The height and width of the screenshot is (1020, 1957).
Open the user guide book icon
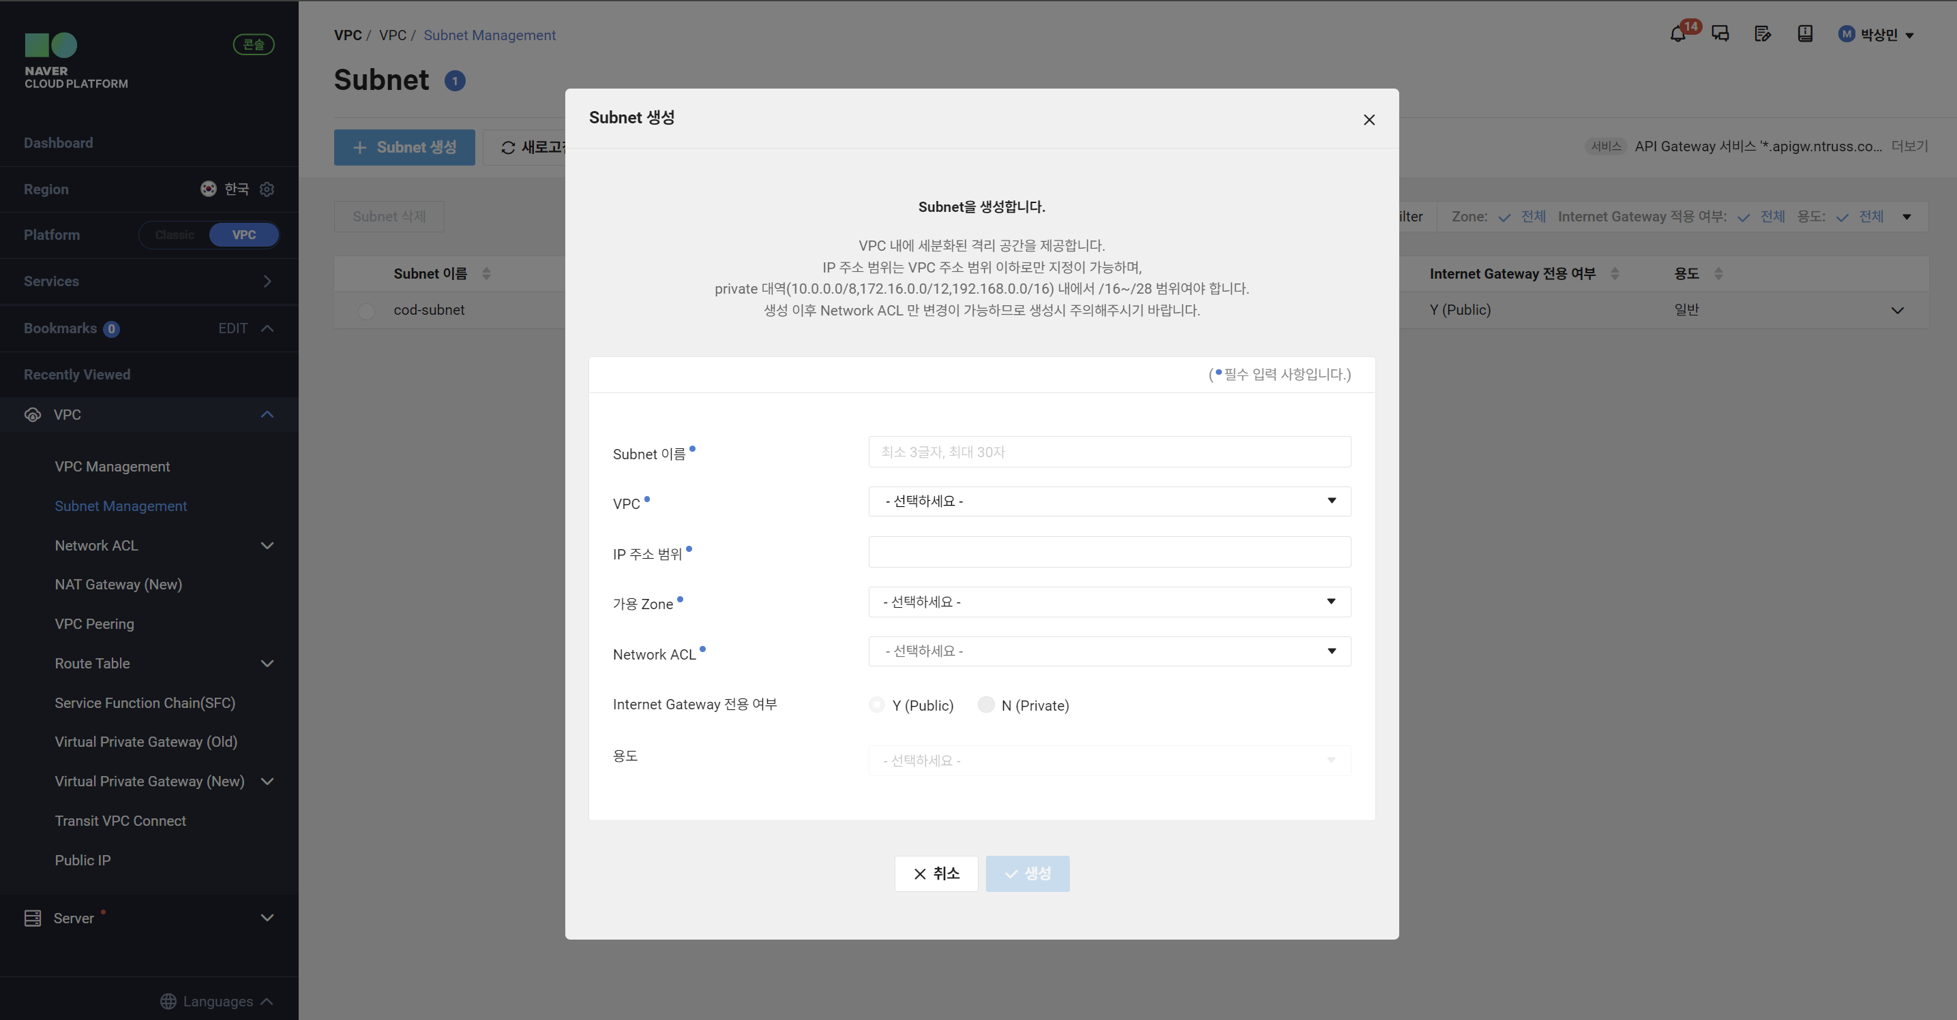[1805, 34]
